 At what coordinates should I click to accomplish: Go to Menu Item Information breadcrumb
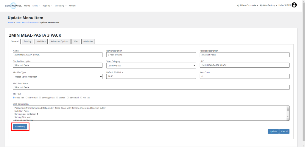[x=27, y=23]
